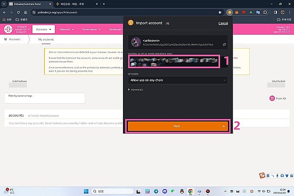Switch to the My accounts tab
This screenshot has width=294, height=196.
tap(46, 39)
